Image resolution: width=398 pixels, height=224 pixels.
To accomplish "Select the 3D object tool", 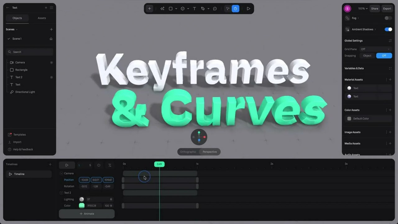I will tap(183, 8).
